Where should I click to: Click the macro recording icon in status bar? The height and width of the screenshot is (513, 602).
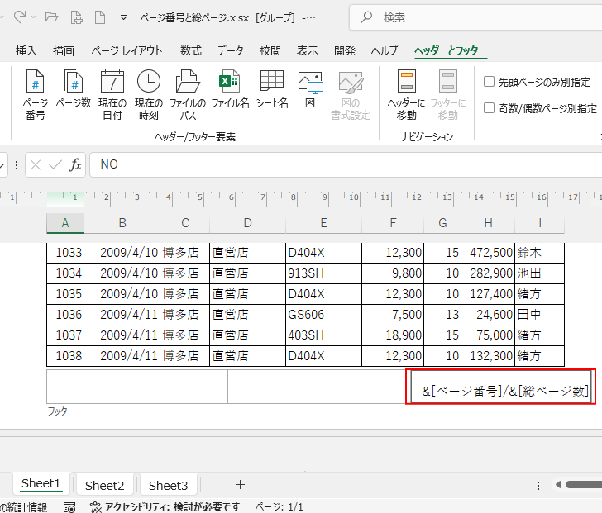69,508
